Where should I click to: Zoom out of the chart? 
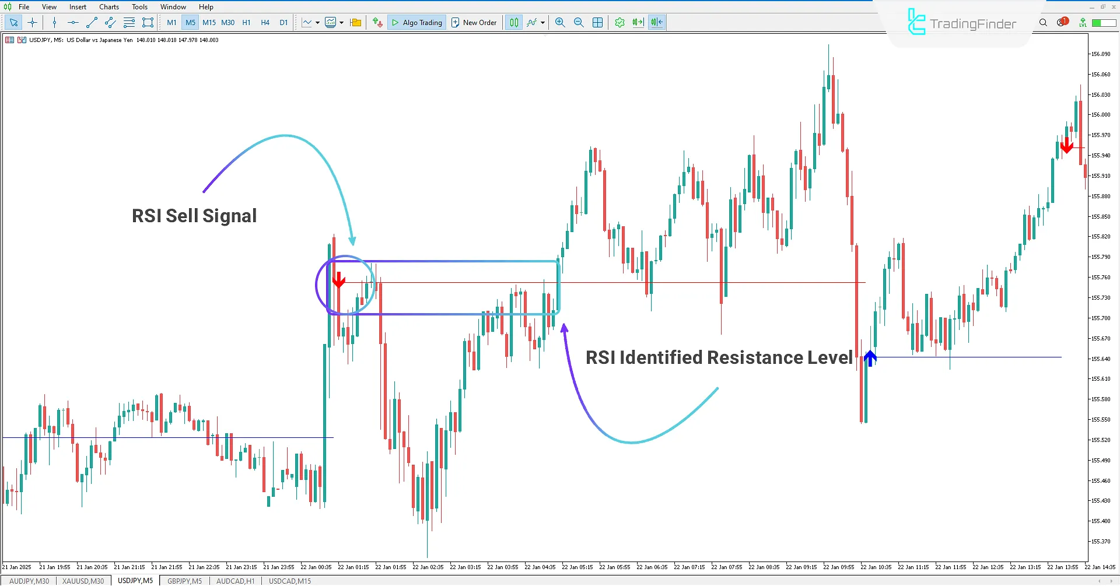[x=579, y=22]
